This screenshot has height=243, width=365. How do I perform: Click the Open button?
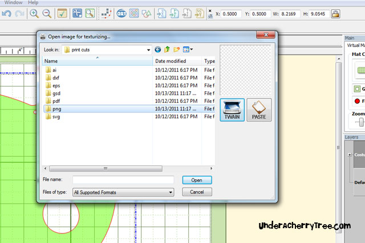[197, 180]
